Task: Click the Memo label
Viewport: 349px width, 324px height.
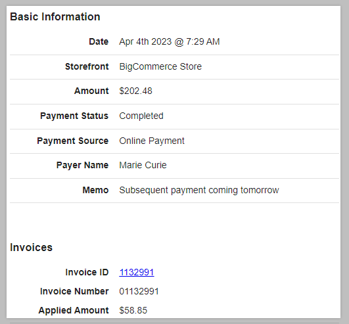Action: point(95,191)
